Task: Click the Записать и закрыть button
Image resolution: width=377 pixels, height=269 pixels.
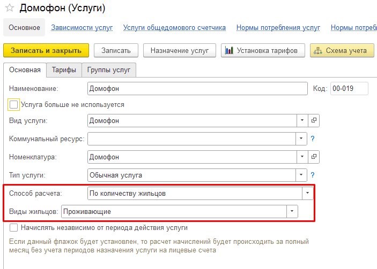Action: coord(46,50)
